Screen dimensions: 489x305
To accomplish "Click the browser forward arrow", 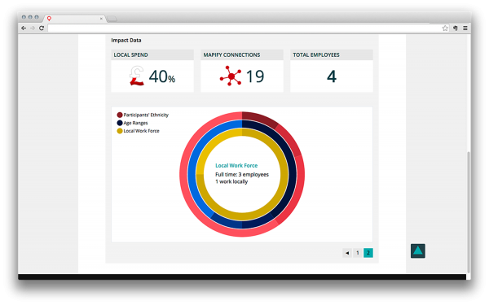I will [x=33, y=28].
